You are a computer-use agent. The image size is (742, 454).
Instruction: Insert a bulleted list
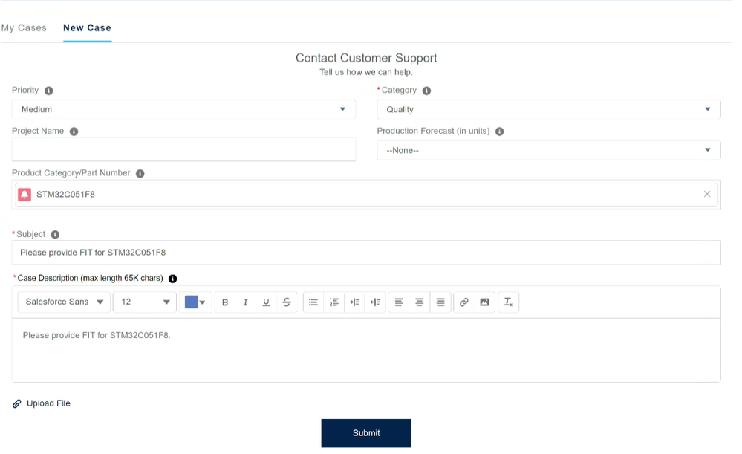pos(313,302)
